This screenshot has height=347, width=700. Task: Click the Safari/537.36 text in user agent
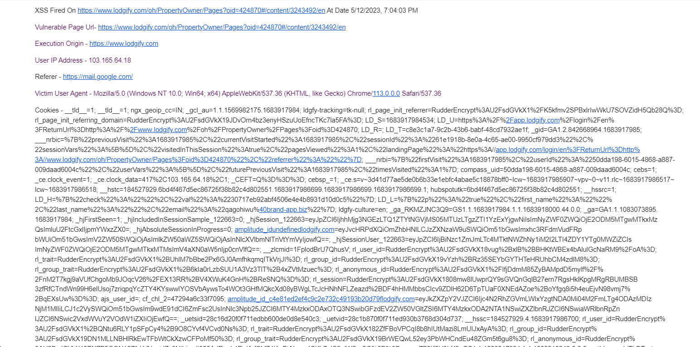(421, 93)
